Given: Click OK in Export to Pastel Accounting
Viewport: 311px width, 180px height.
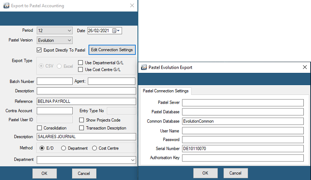Looking at the screenshot, I should [44, 174].
